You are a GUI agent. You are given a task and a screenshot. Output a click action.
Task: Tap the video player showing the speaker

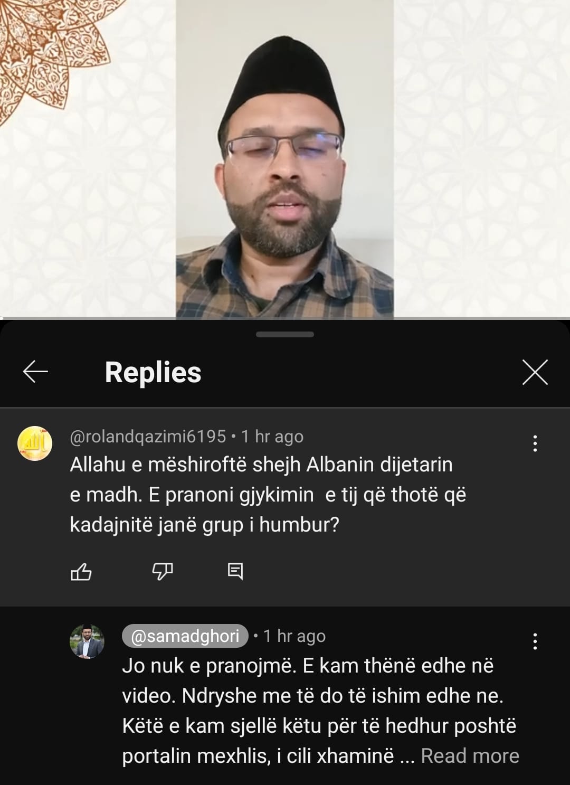pos(285,158)
